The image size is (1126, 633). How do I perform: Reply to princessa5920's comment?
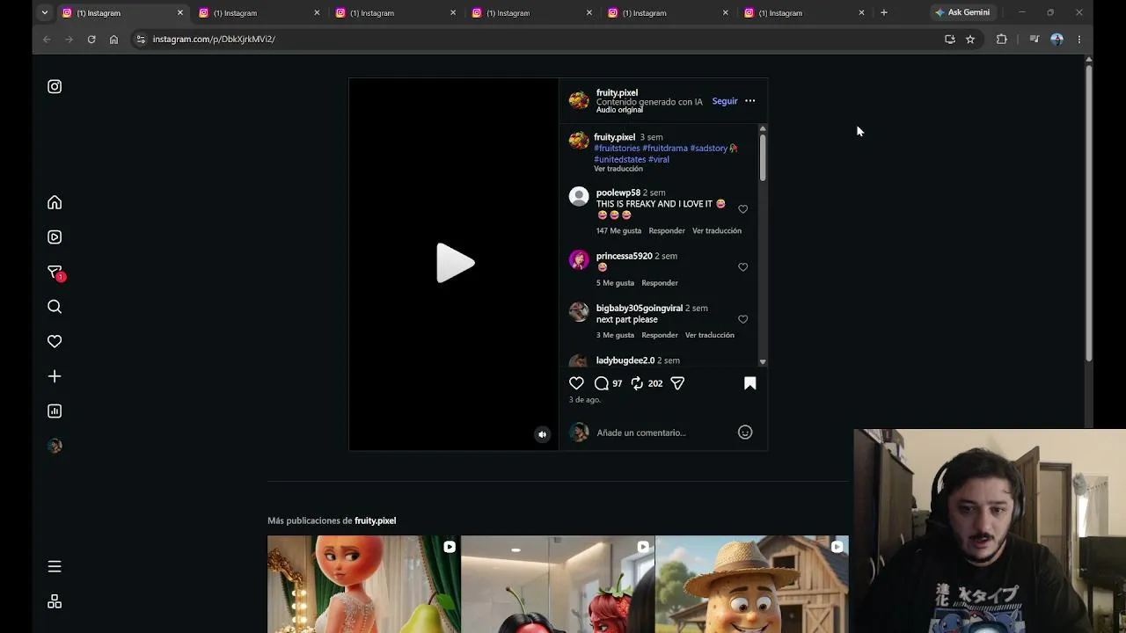(660, 283)
